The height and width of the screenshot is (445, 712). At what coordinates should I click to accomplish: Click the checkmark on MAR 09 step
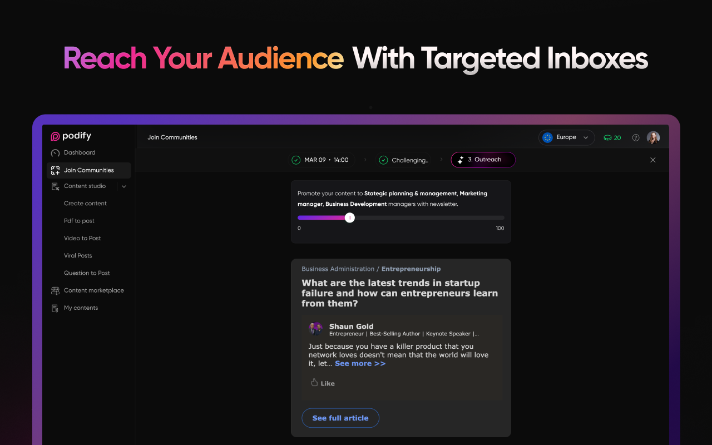point(296,160)
